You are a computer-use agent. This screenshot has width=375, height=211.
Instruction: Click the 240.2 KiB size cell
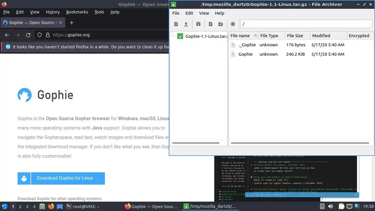295,54
